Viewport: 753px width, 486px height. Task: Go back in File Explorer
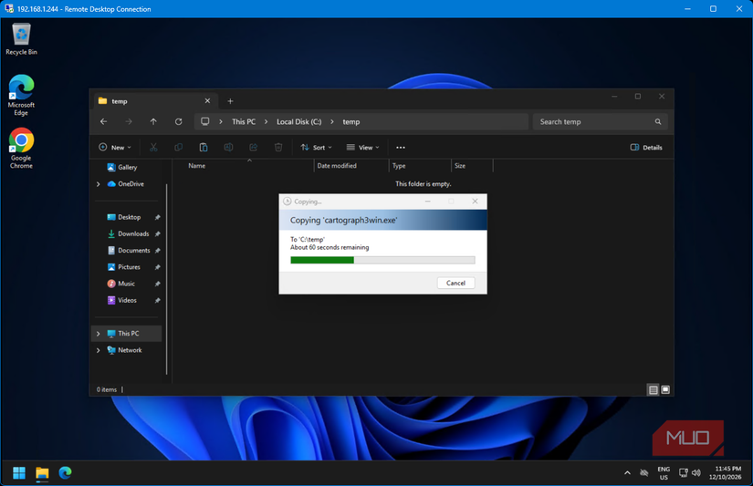point(104,121)
